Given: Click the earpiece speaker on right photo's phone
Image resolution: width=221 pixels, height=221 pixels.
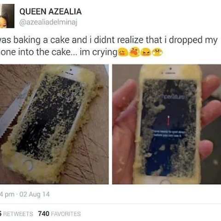Looking at the screenshot, I should tap(169, 74).
